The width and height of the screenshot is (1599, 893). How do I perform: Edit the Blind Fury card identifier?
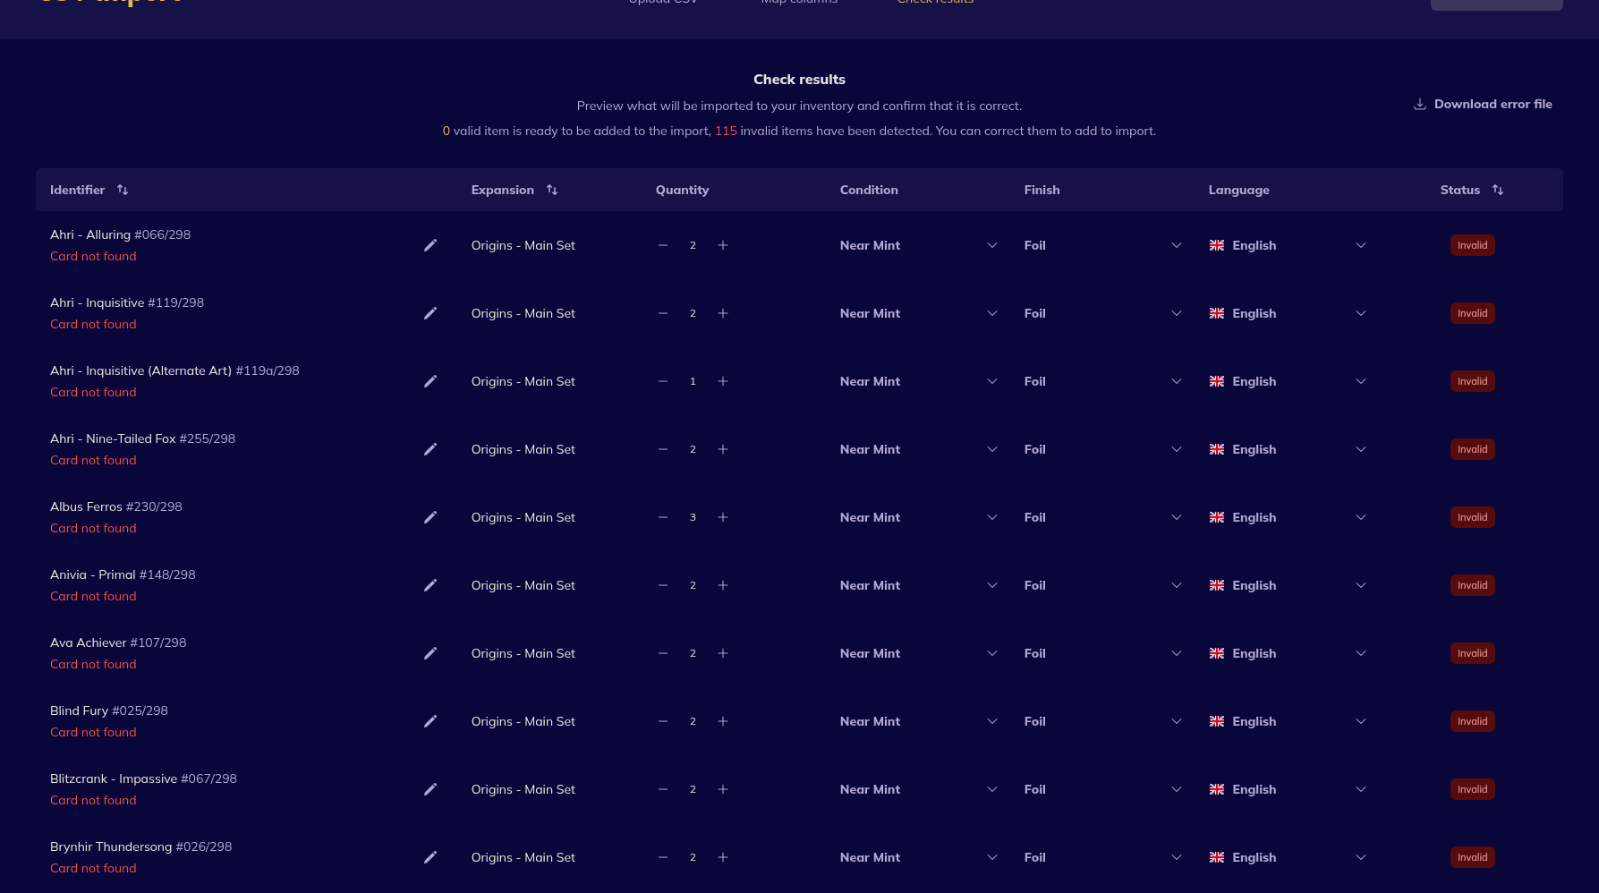coord(430,721)
